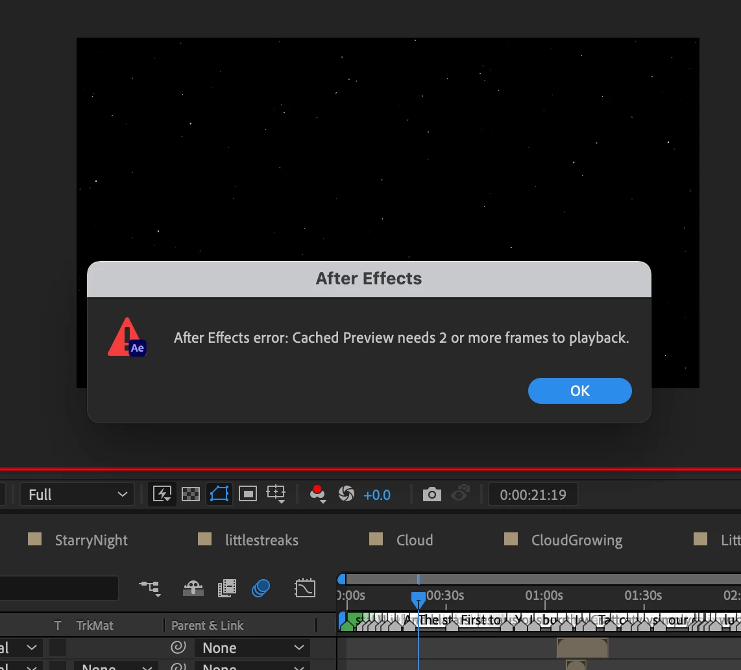Click the red warning icon in the dialog
Viewport: 741px width, 670px height.
tap(127, 337)
